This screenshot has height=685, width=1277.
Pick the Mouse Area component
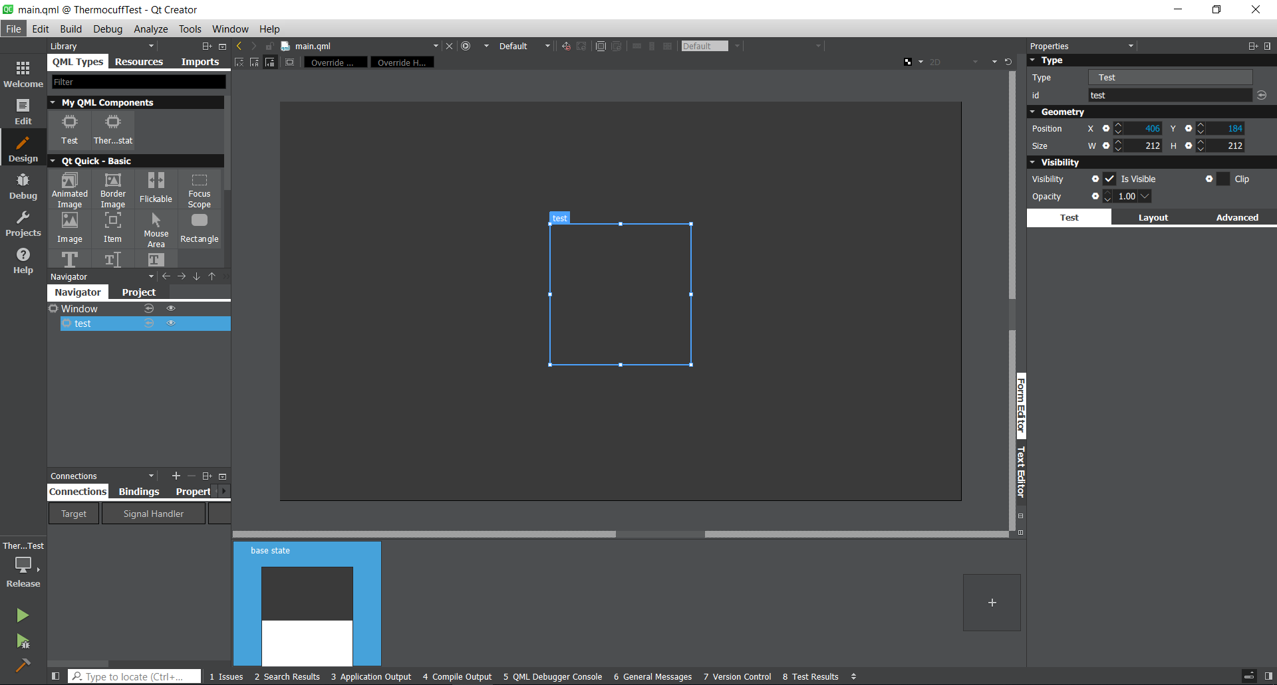point(156,229)
